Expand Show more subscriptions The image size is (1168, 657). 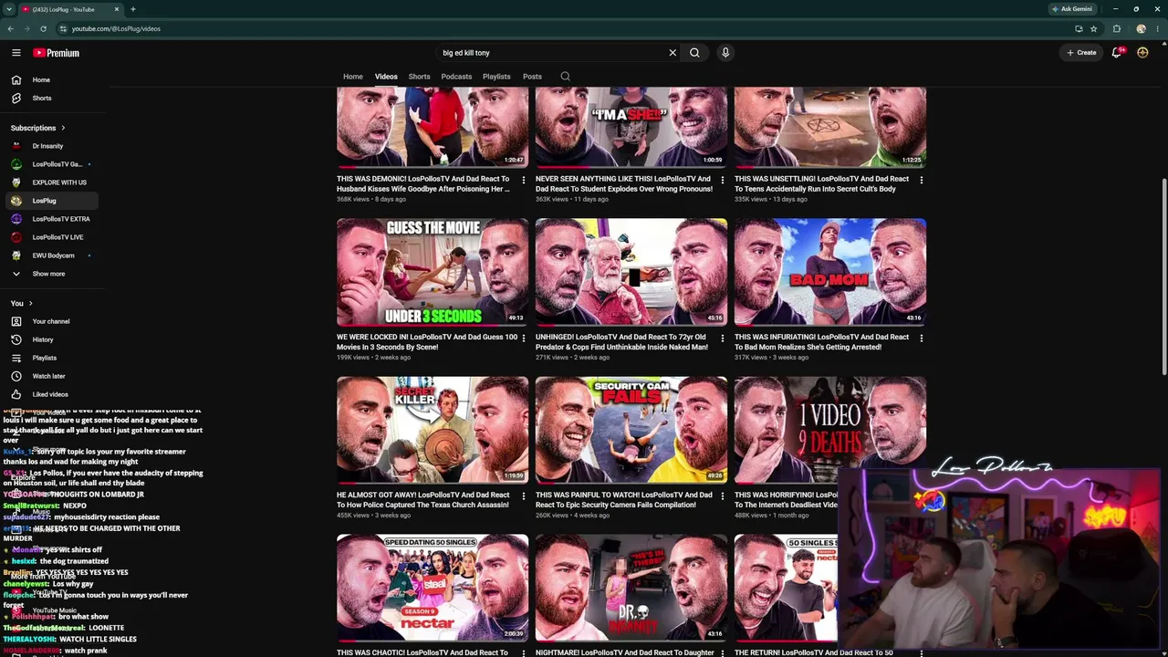(x=48, y=274)
